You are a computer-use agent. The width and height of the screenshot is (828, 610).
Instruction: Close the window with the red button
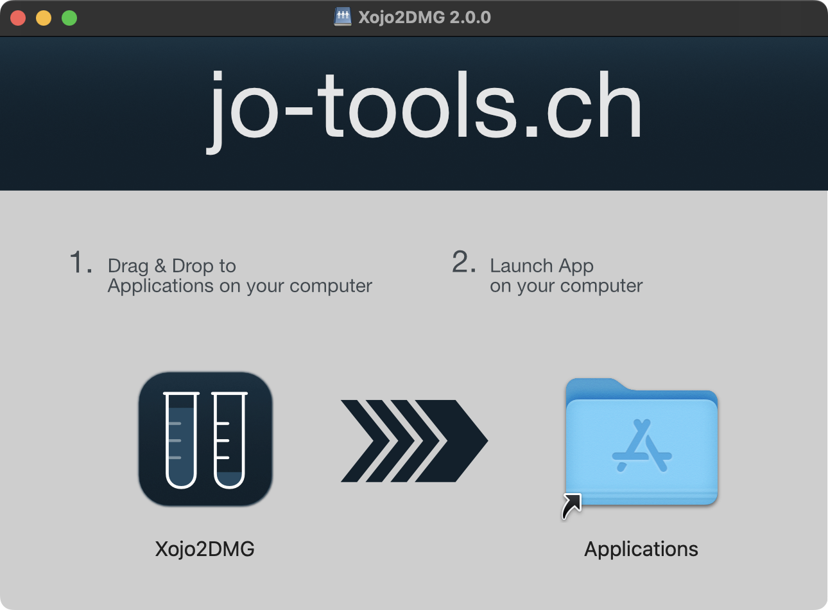point(18,18)
